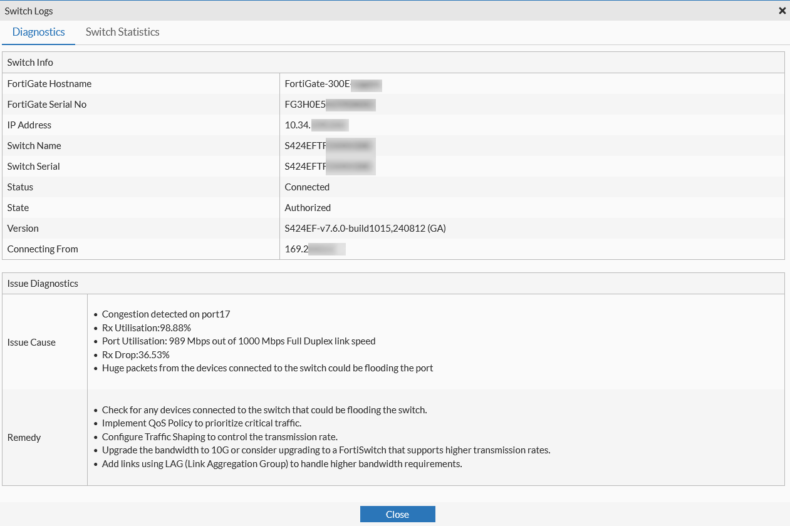
Task: Select the 169.2 connecting address value
Action: coord(315,249)
